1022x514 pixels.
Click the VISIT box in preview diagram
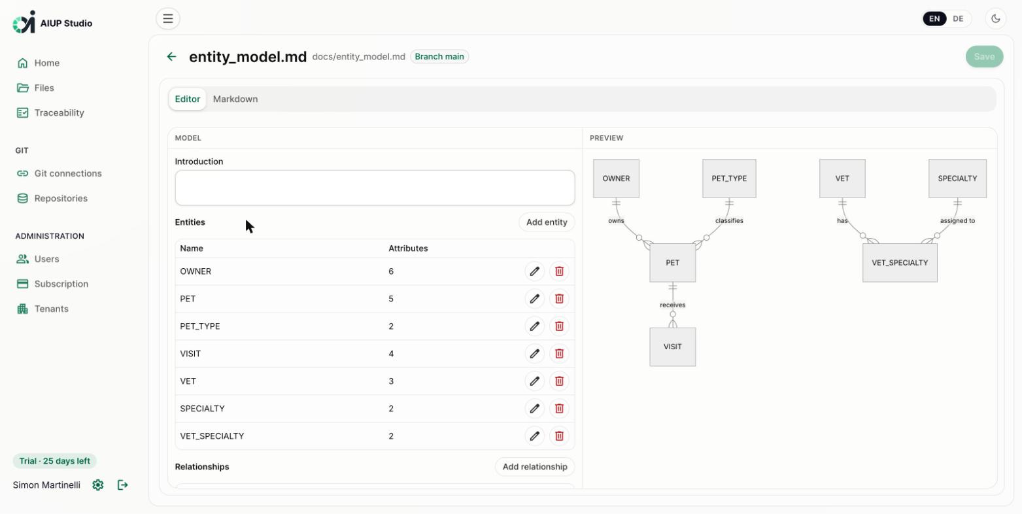pos(672,347)
